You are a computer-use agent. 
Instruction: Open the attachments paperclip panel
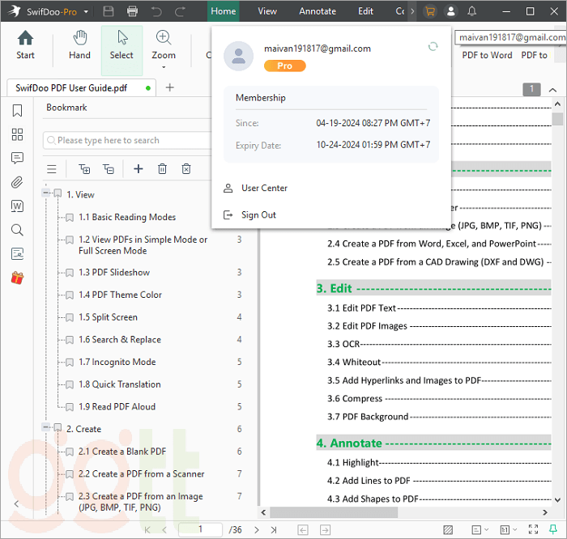(x=17, y=182)
